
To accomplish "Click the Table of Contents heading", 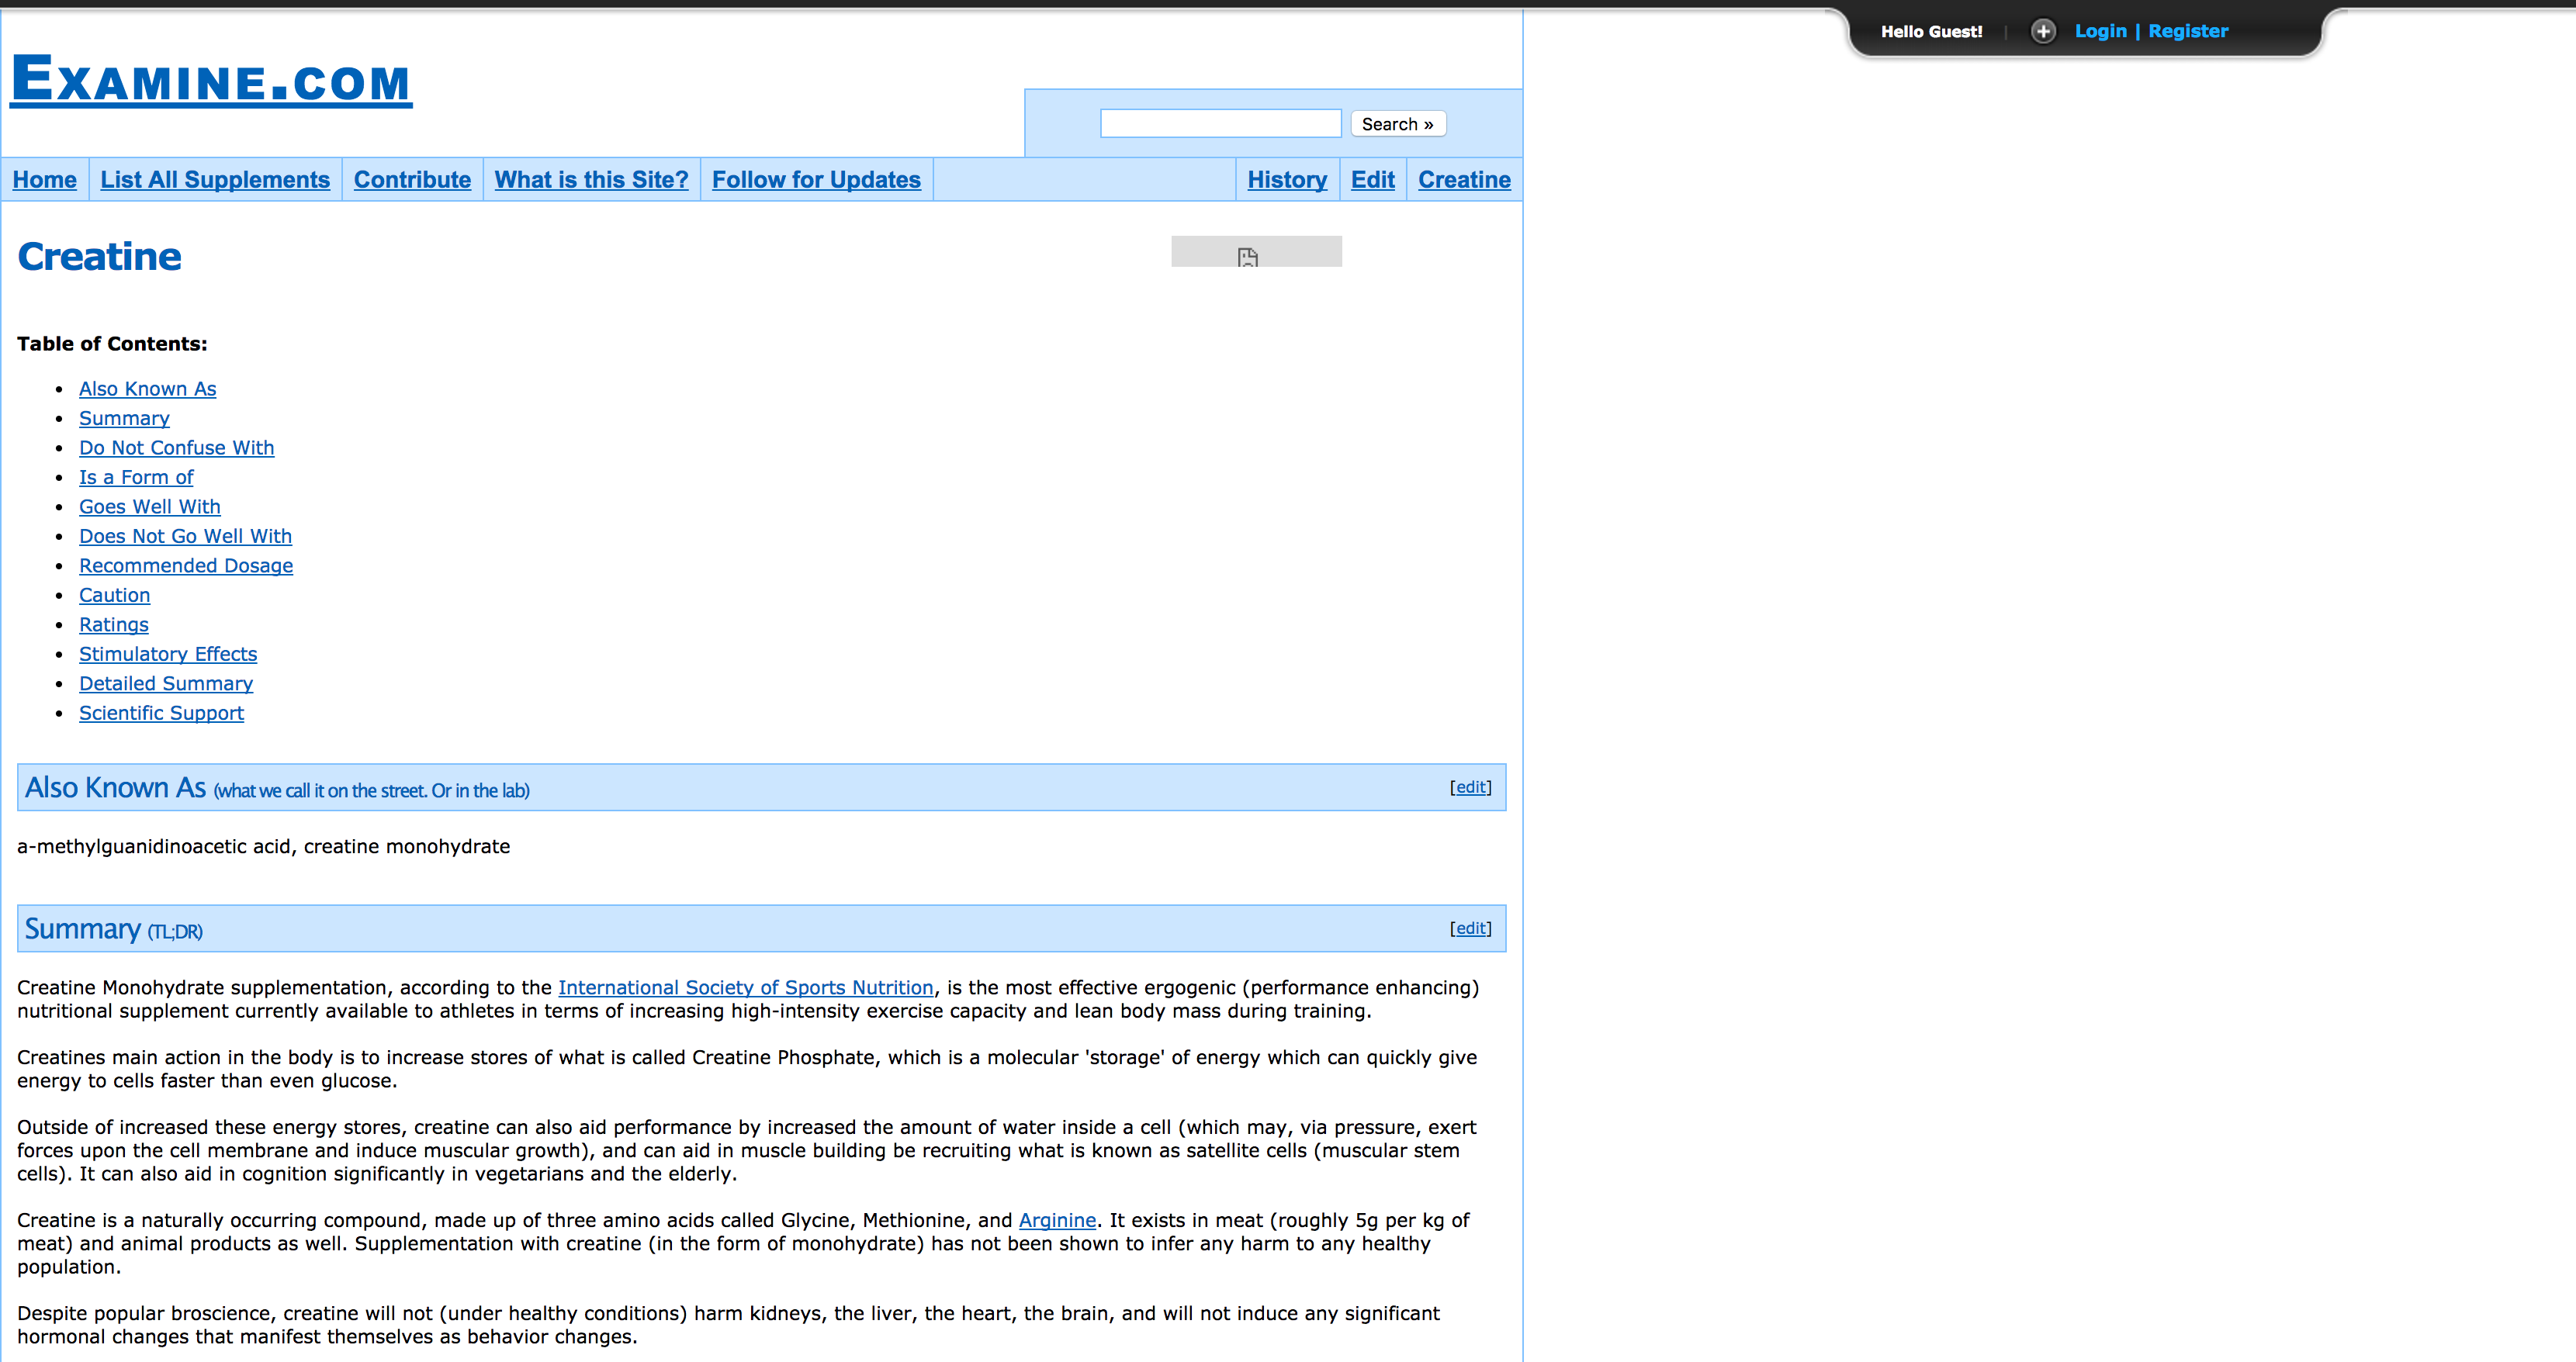I will pyautogui.click(x=112, y=344).
